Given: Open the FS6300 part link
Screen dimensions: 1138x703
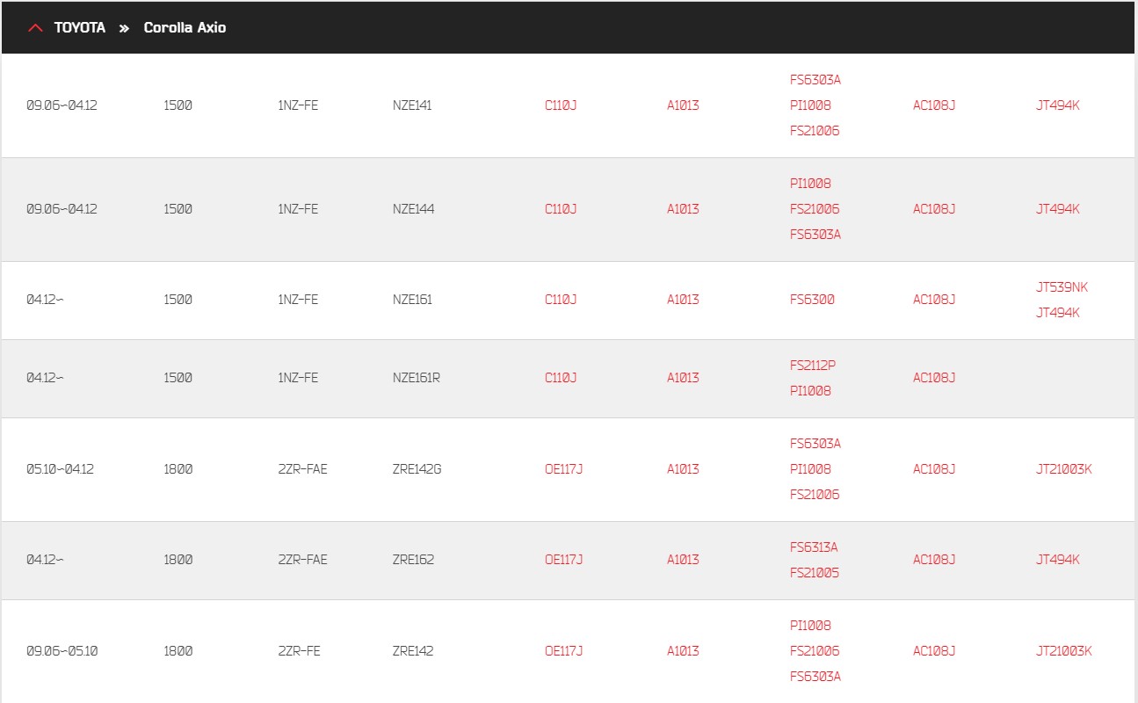Looking at the screenshot, I should pos(812,300).
